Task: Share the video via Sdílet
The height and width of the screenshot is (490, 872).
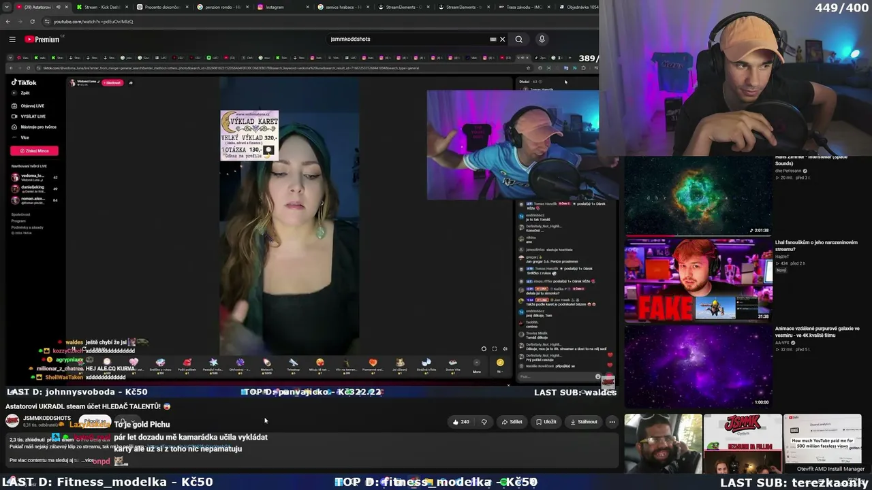Action: (512, 422)
